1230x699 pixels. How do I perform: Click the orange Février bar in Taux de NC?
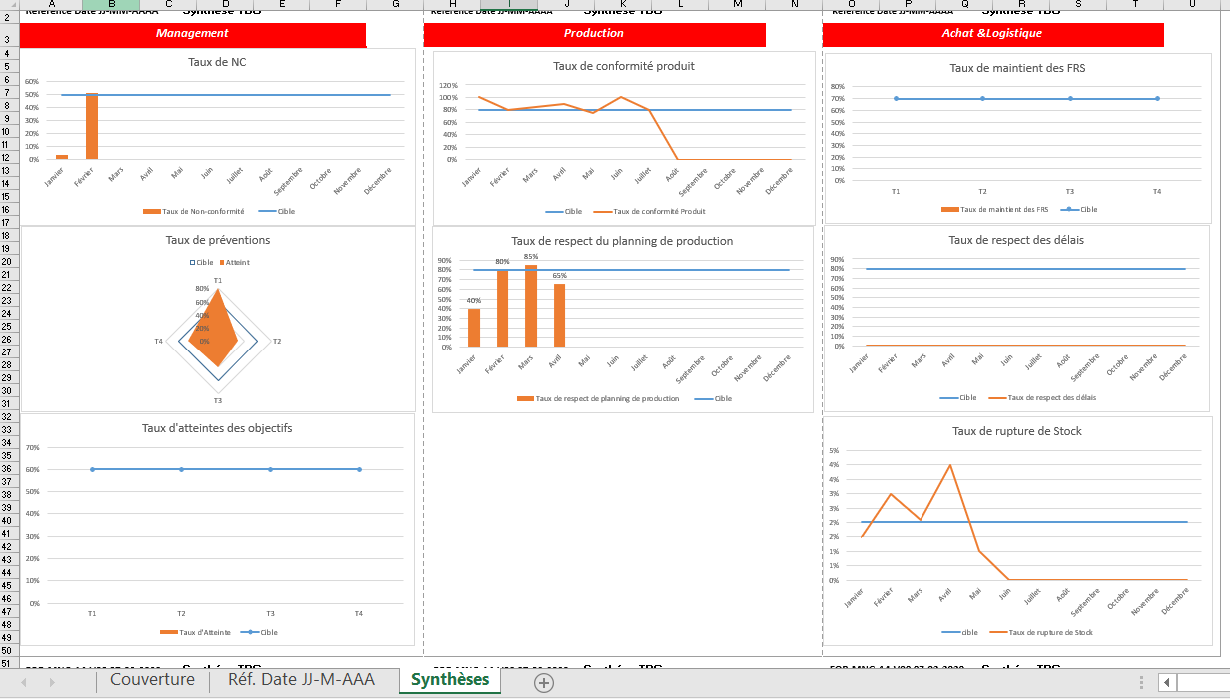[92, 127]
